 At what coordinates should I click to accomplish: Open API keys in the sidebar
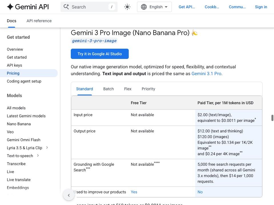[x=14, y=65]
